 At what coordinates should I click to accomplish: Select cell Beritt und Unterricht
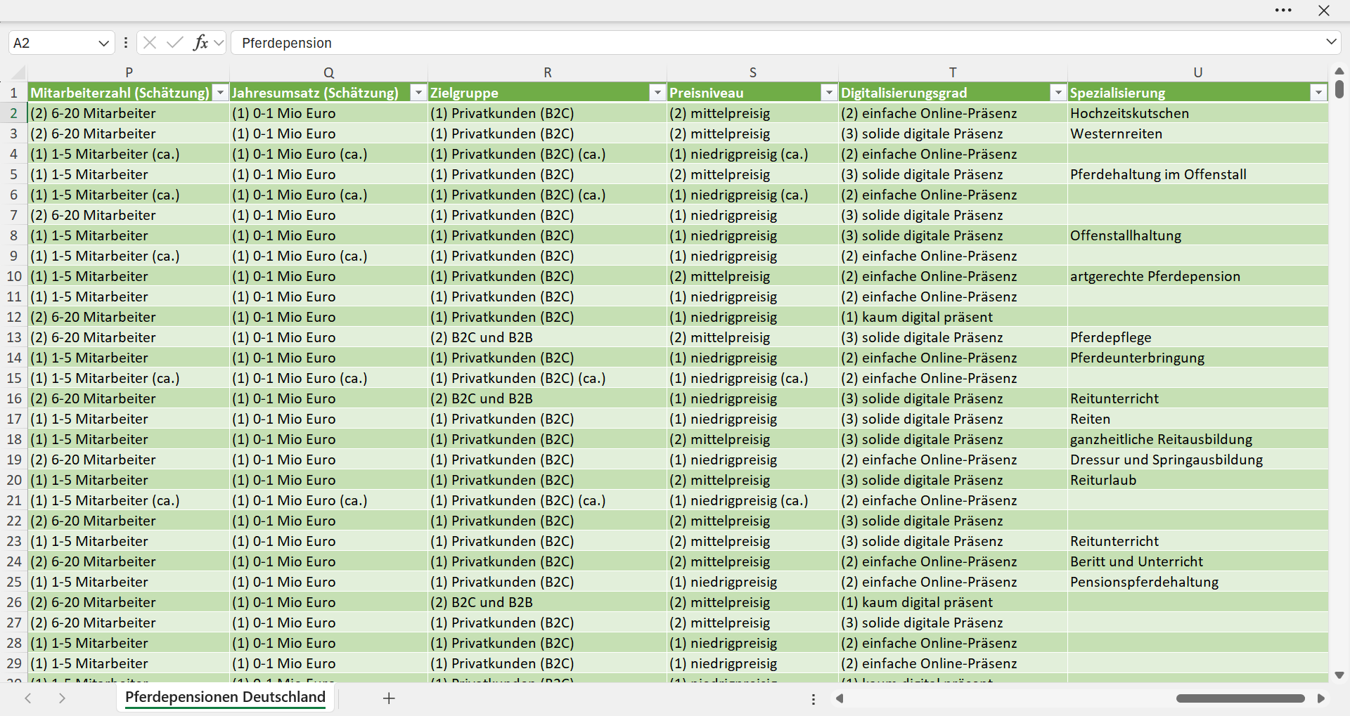pyautogui.click(x=1197, y=561)
